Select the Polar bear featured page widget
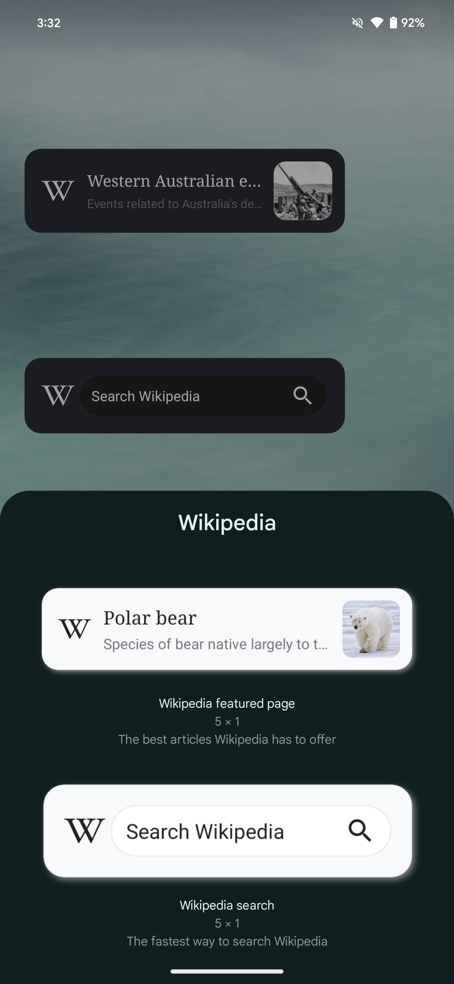The height and width of the screenshot is (984, 454). pos(227,629)
